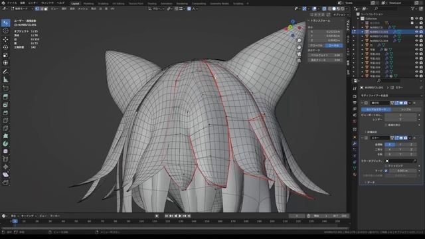Switch to the Shading workspace tab
Screen dimensions: 425x239
152,3
